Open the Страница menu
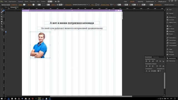The image size is (178, 100). coord(20,2)
